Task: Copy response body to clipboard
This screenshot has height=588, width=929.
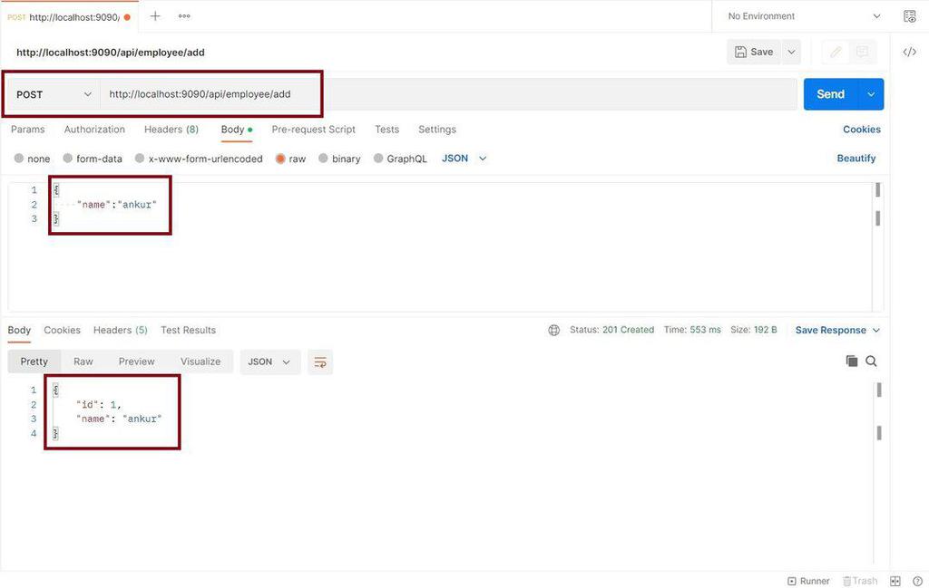Action: point(852,361)
